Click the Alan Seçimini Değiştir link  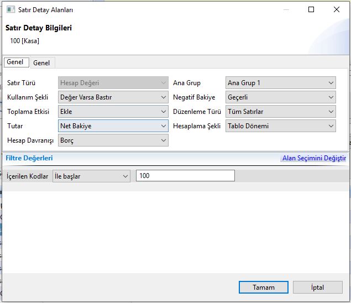point(314,158)
